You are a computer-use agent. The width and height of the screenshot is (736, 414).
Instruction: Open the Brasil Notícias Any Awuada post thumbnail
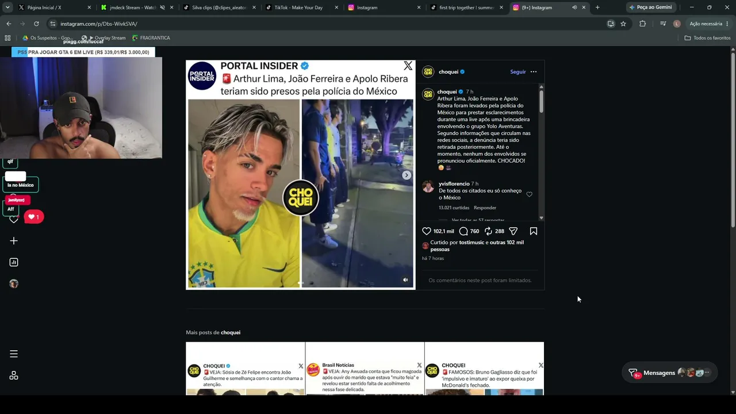click(365, 369)
